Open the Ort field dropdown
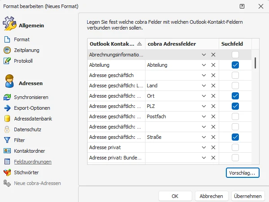Image resolution: width=269 pixels, height=202 pixels. tap(204, 96)
